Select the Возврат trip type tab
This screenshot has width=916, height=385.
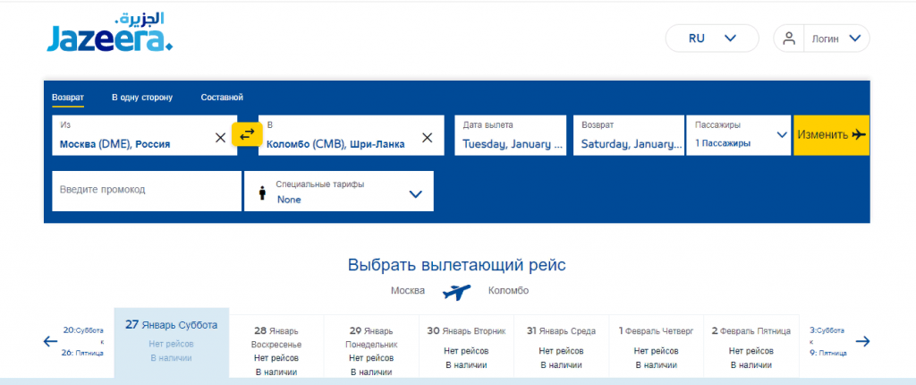click(x=68, y=98)
